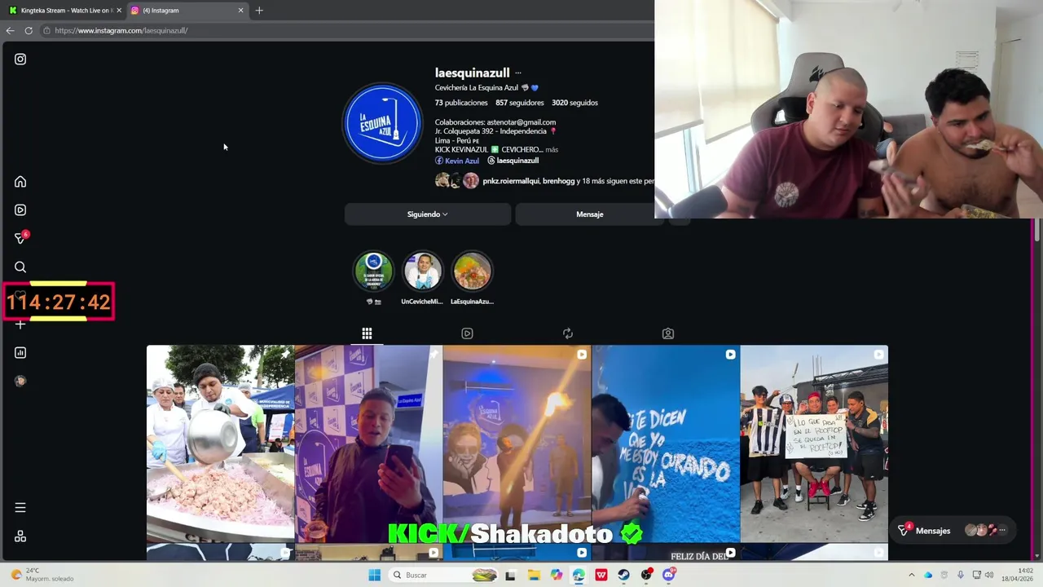Open Steam from the taskbar
This screenshot has height=587, width=1043.
623,575
